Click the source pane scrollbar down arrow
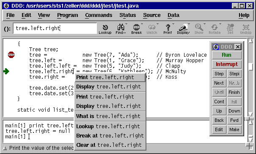Screen dimensions: 256x154 coord(250,115)
